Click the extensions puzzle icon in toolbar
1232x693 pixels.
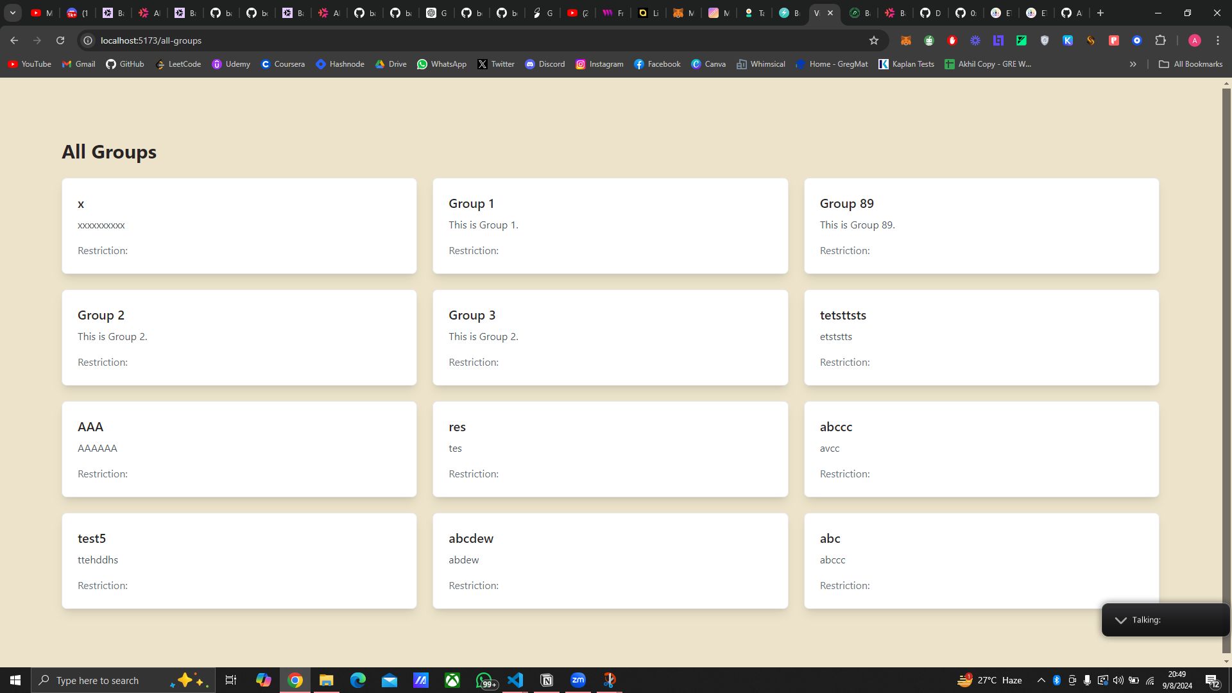[1163, 40]
